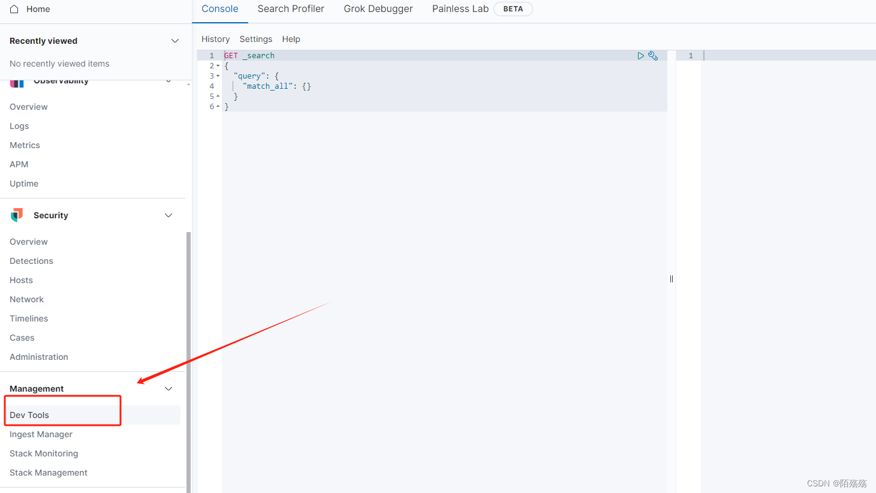Viewport: 876px width, 493px height.
Task: Run the request with the play icon
Action: [640, 56]
